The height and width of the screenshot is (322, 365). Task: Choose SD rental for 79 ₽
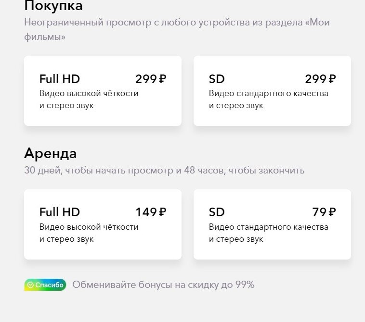(x=272, y=224)
